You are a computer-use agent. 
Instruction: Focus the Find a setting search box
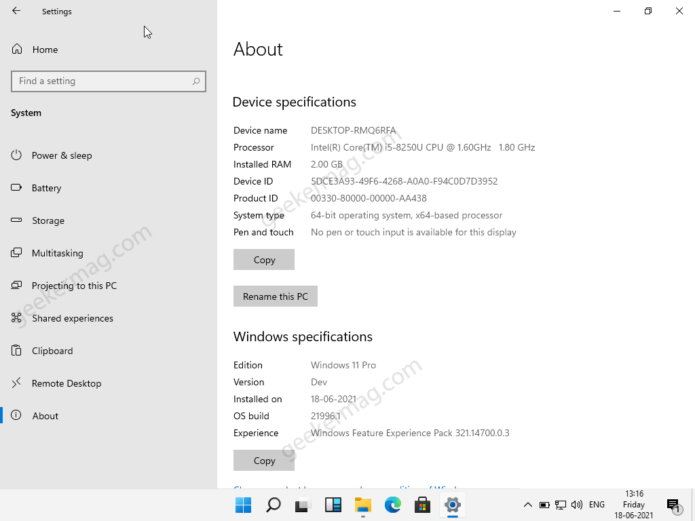pyautogui.click(x=109, y=81)
